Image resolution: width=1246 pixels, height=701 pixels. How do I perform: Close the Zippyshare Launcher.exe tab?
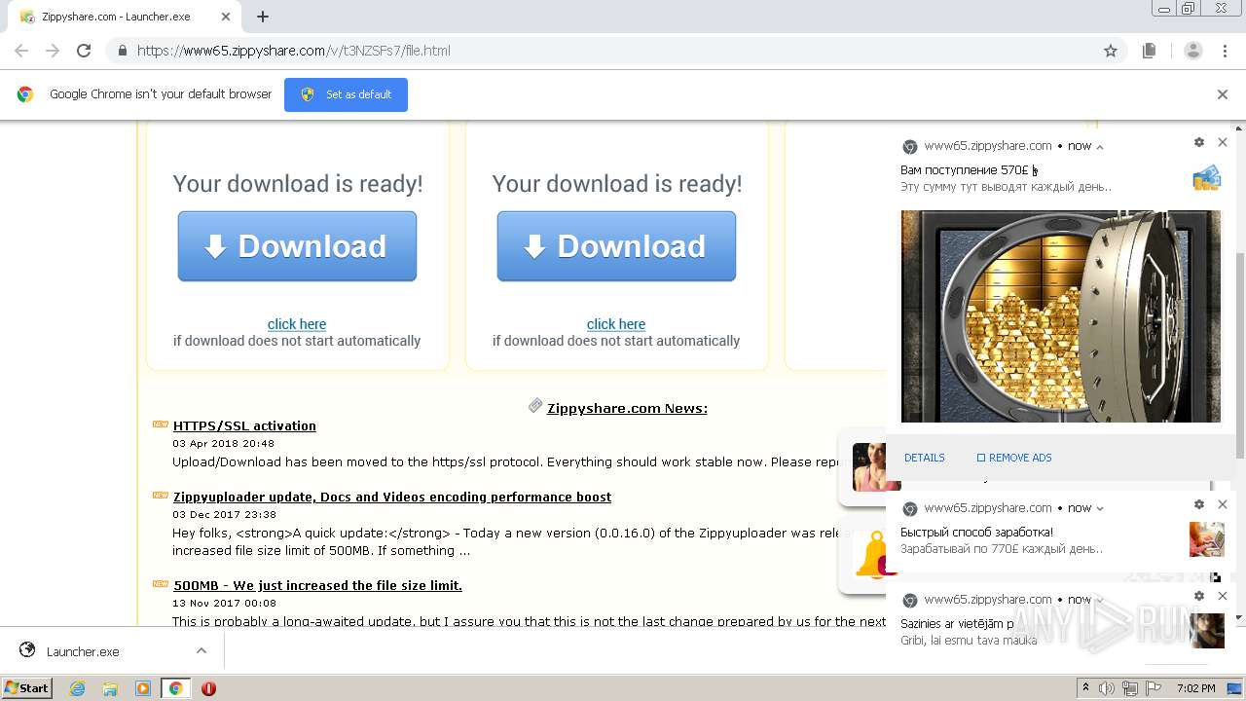point(226,17)
